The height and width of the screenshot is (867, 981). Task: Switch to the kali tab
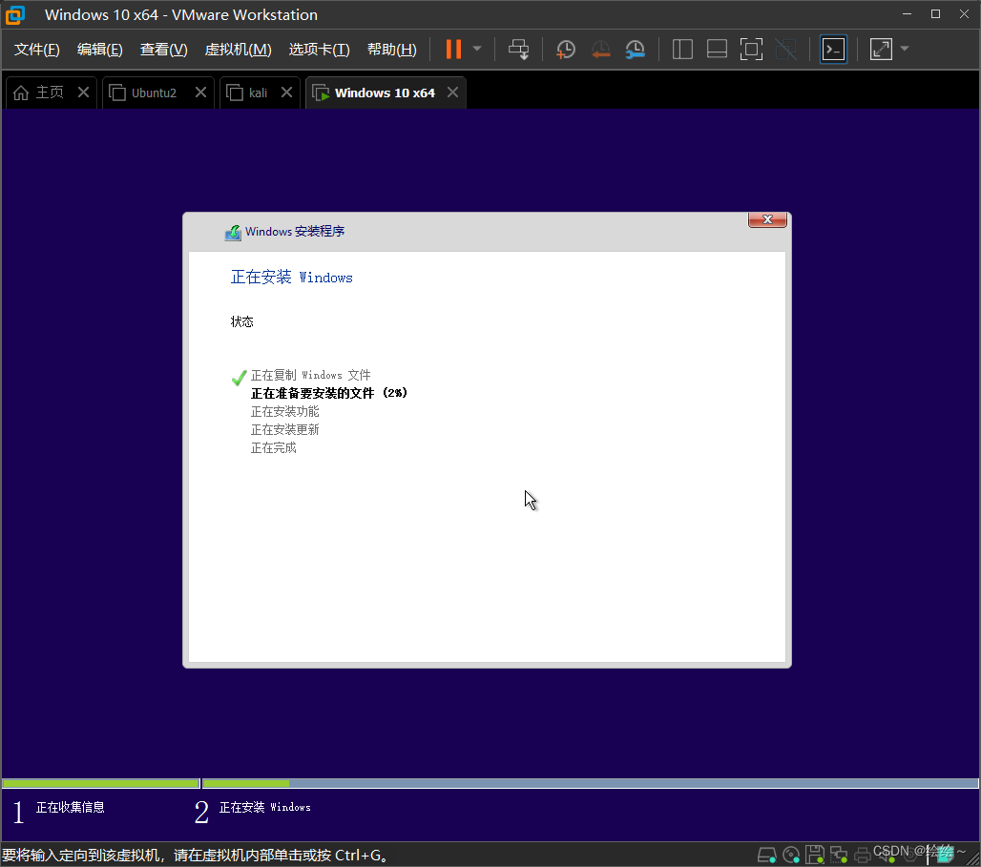(x=257, y=93)
